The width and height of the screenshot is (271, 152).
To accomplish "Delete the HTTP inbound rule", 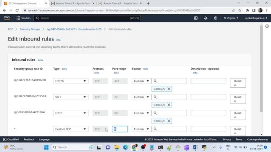I will pyautogui.click(x=238, y=115).
